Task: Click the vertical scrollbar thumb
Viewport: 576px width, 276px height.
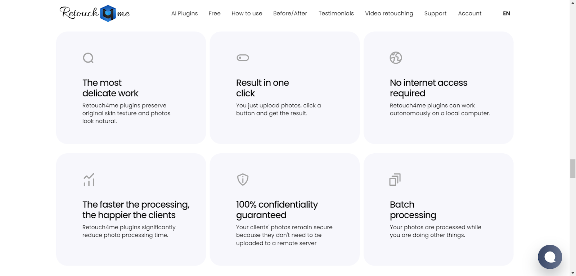Action: click(573, 168)
